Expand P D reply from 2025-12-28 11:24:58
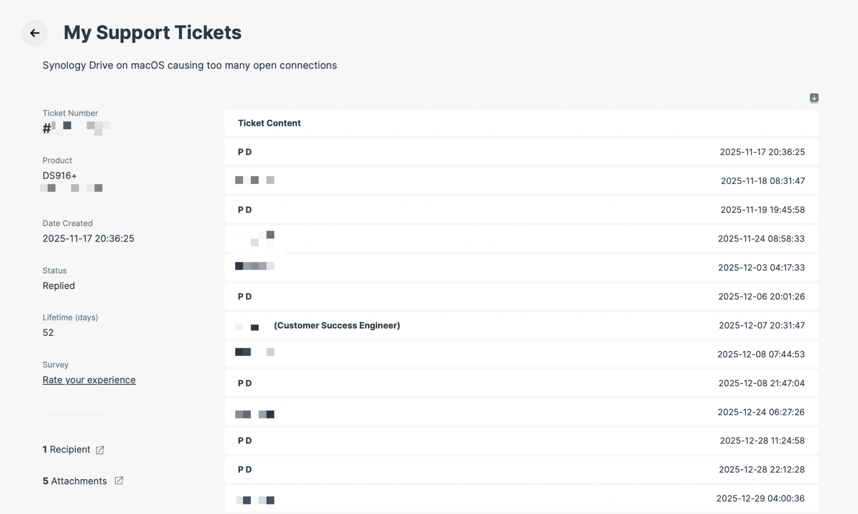This screenshot has width=858, height=514. point(521,441)
